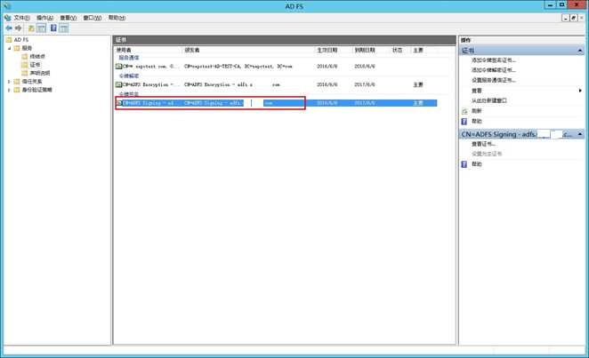
Task: Toggle the Show/Hide Console Tree toolbar icon
Action: (41, 28)
